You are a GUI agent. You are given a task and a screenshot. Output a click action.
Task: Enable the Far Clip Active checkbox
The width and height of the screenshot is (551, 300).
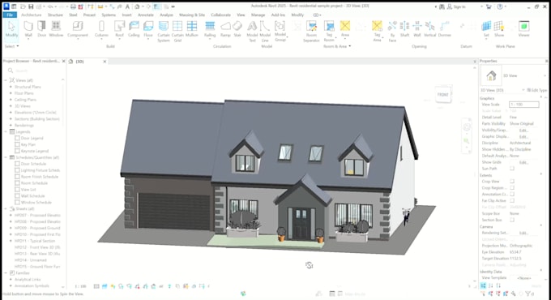coord(512,200)
